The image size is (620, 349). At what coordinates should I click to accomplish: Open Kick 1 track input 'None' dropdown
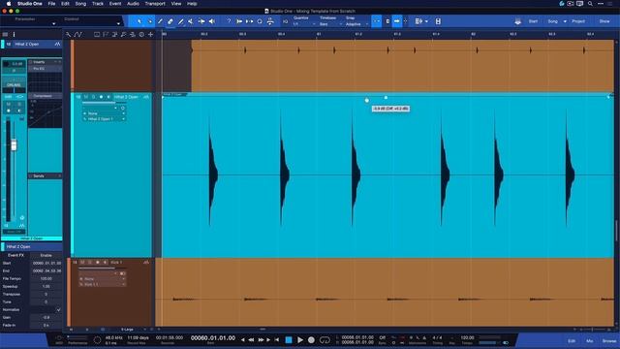(x=103, y=279)
